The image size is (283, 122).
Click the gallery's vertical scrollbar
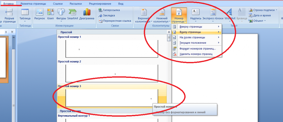coord(169,70)
